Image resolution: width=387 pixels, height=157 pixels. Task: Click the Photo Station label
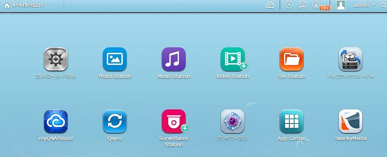pos(115,76)
